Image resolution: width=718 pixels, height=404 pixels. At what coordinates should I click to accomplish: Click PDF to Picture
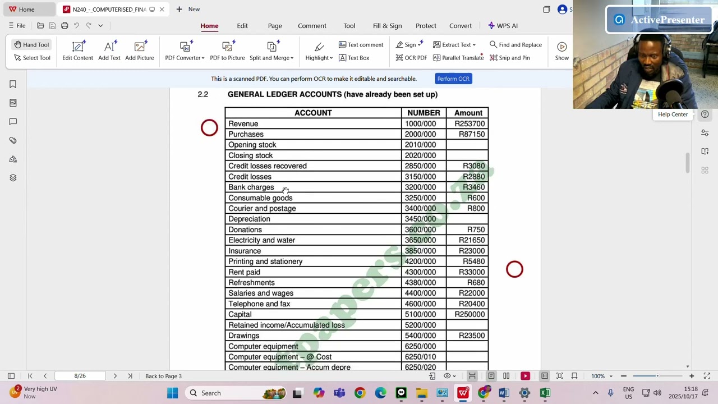pos(227,51)
